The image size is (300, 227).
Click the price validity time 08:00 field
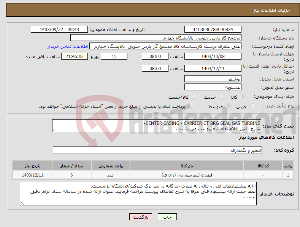coord(155,68)
